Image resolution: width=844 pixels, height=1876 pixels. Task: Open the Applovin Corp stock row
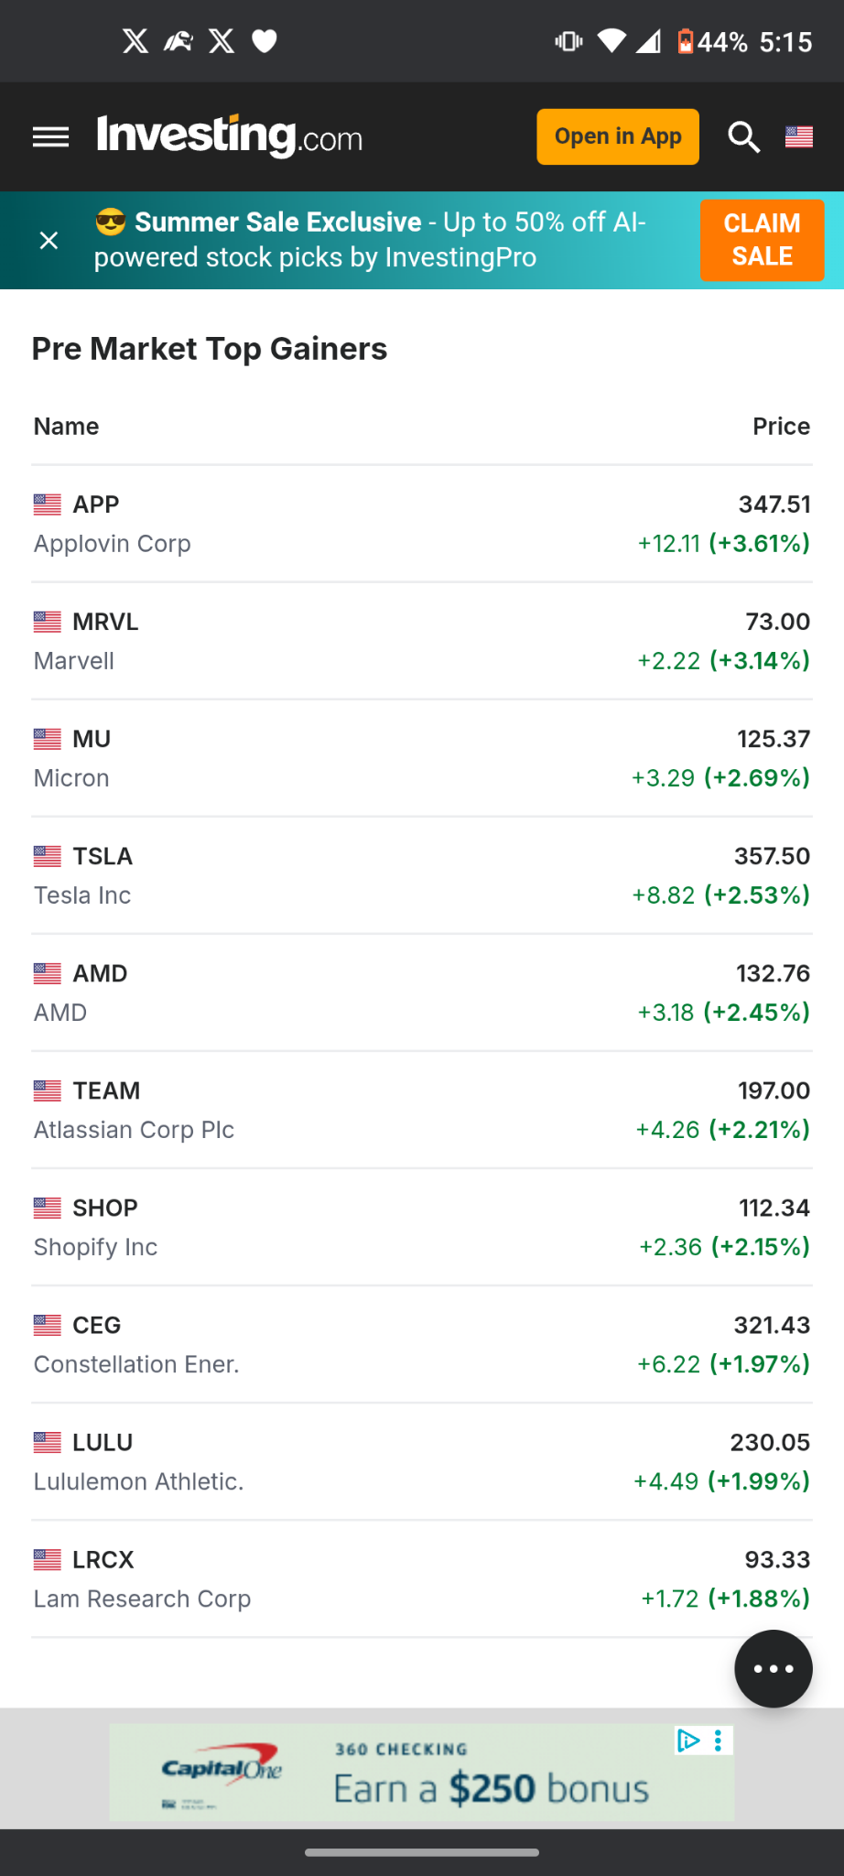422,524
